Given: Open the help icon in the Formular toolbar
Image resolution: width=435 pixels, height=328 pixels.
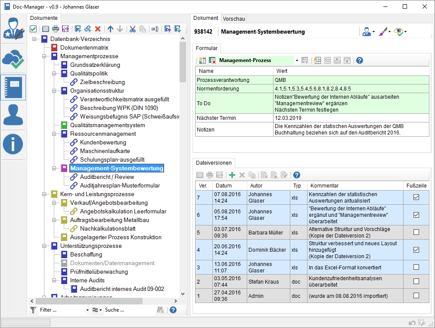Looking at the screenshot, I should 359,60.
